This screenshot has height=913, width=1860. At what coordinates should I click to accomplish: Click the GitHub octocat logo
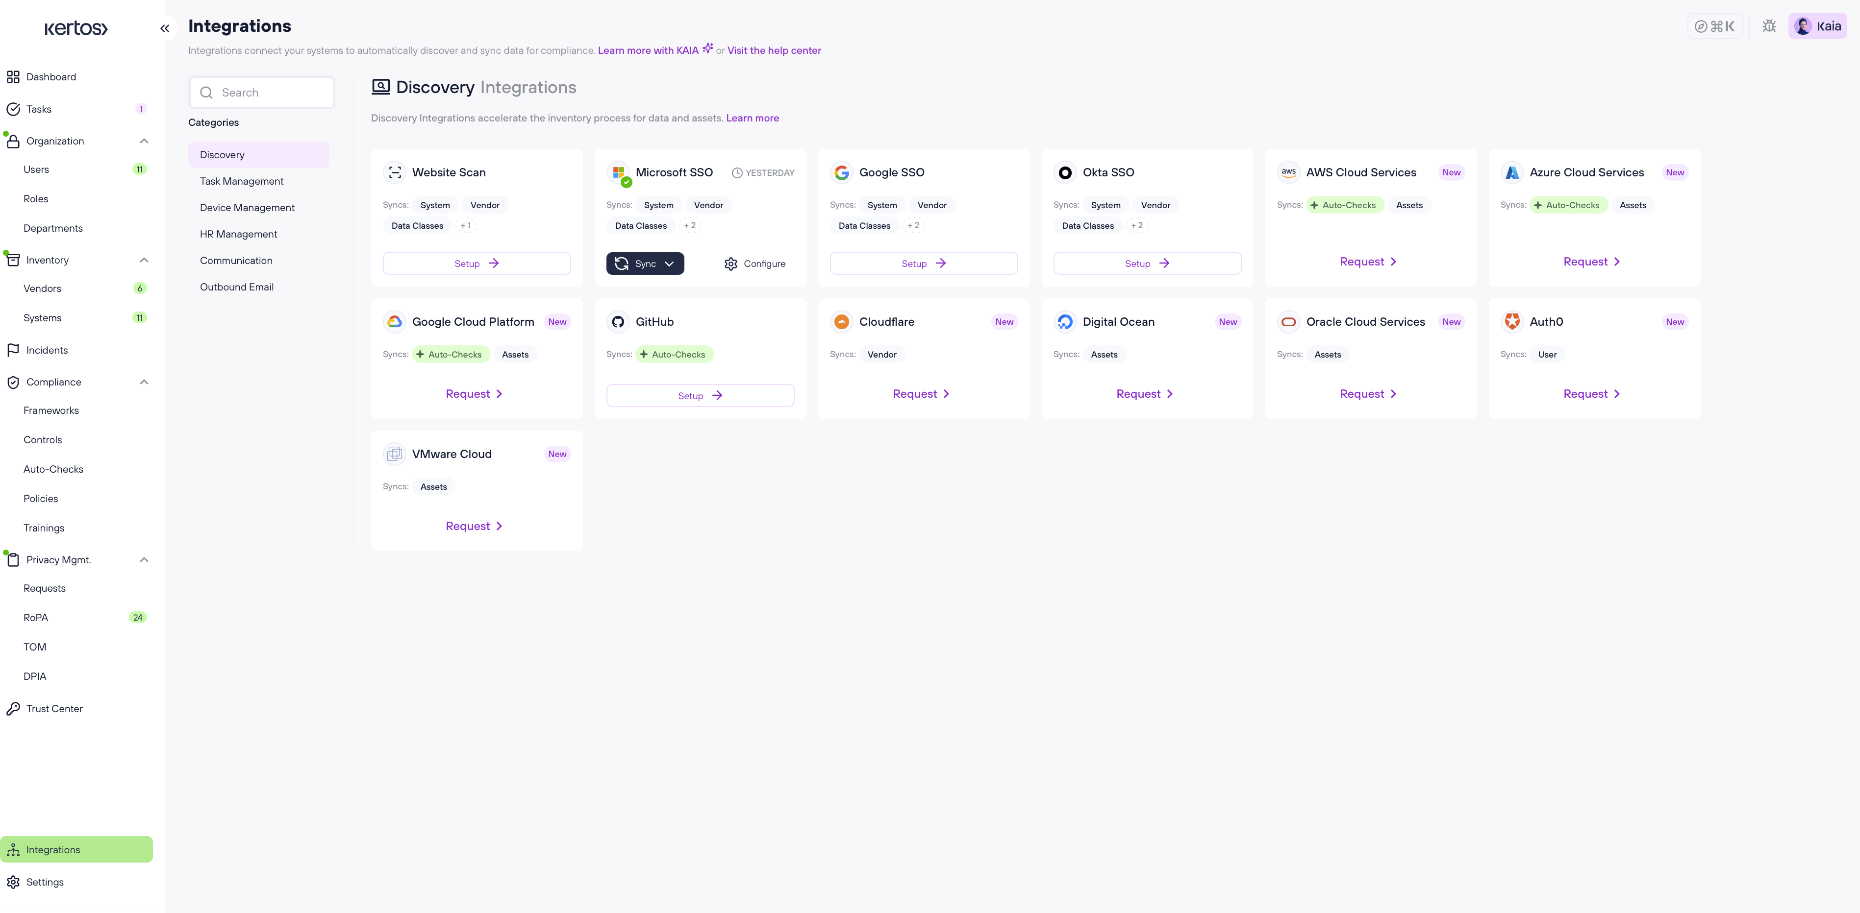click(x=618, y=322)
